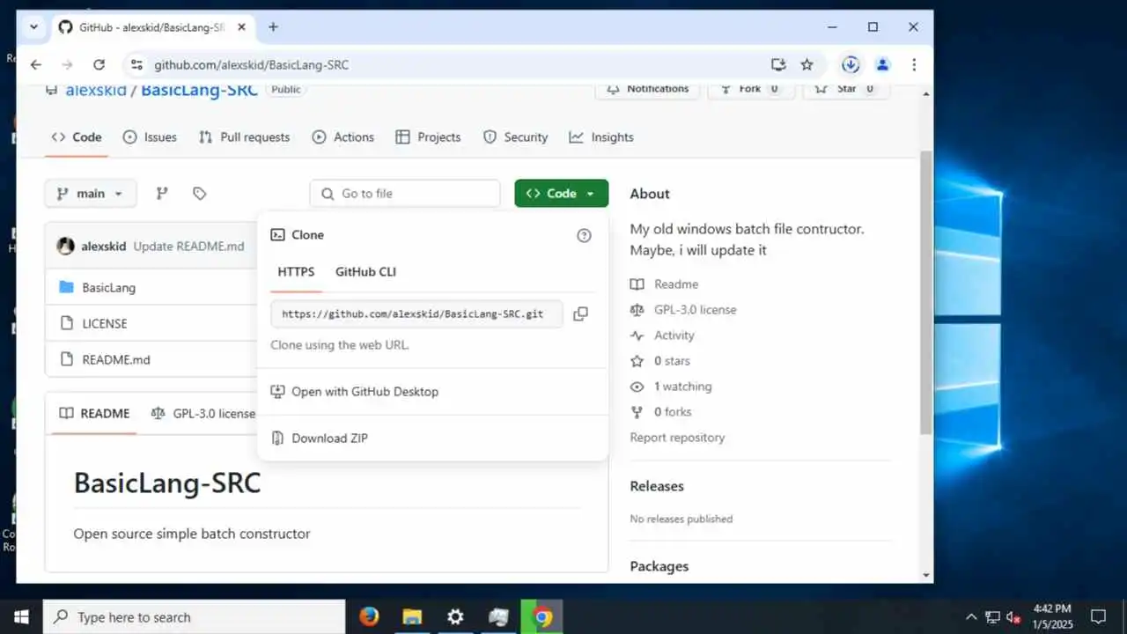Select the Code repository tab

77,137
